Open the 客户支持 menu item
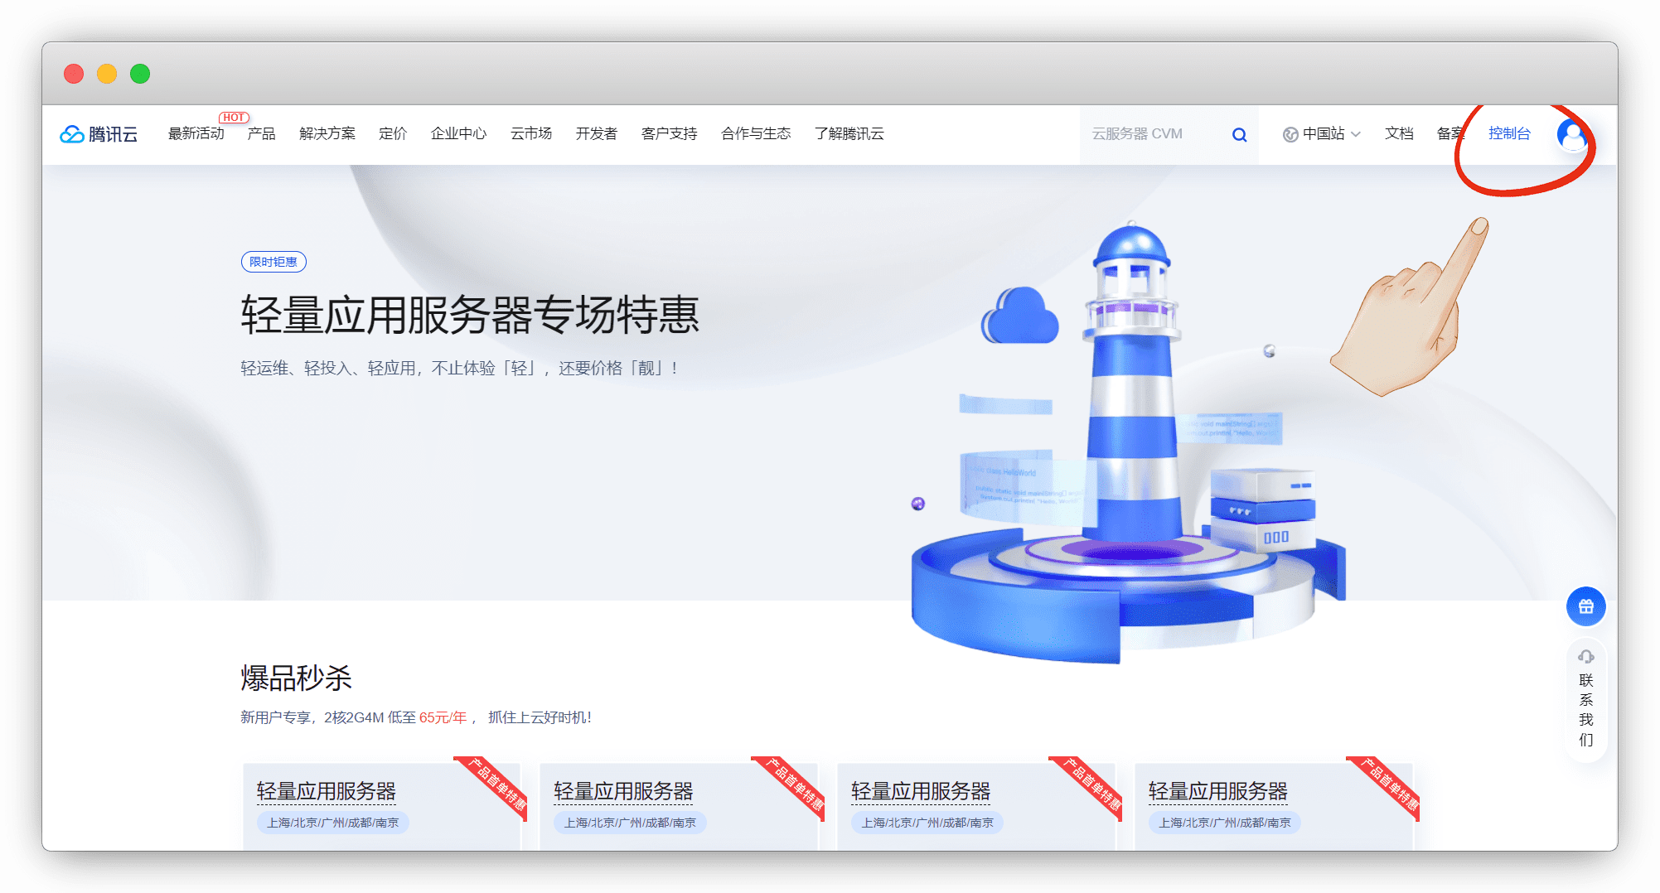1660x893 pixels. pos(669,134)
